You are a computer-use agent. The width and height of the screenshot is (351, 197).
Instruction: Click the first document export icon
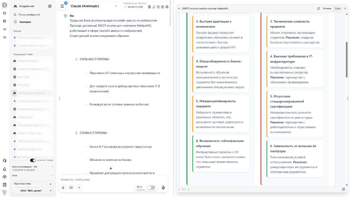coord(150,7)
